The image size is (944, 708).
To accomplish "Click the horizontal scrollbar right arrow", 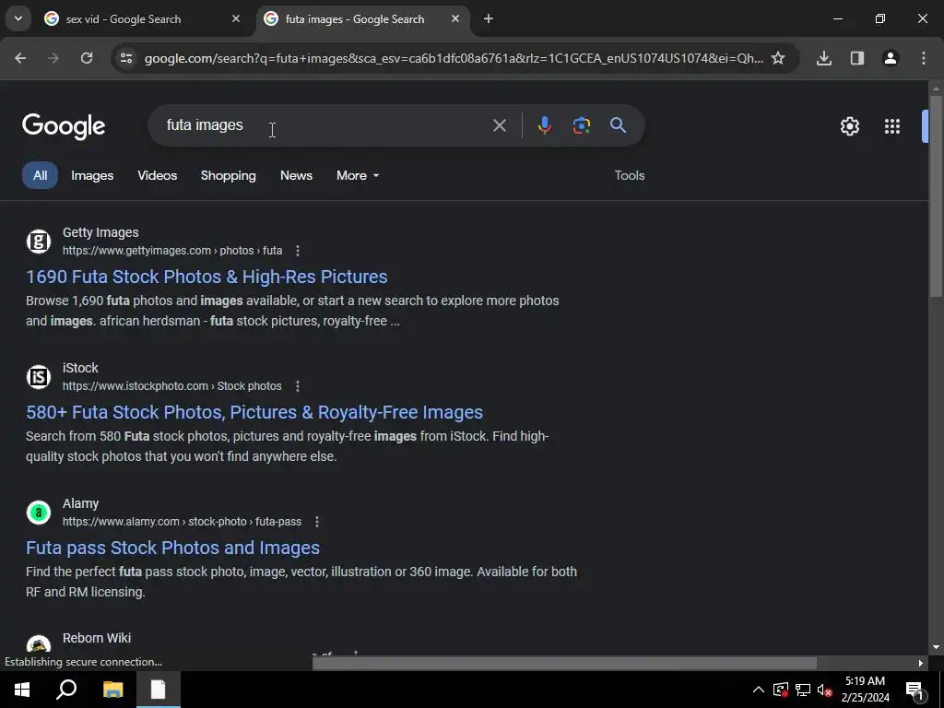I will tap(921, 664).
